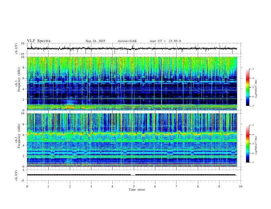Click the '9' tick on the time axis
The image size is (271, 209).
(x=219, y=186)
